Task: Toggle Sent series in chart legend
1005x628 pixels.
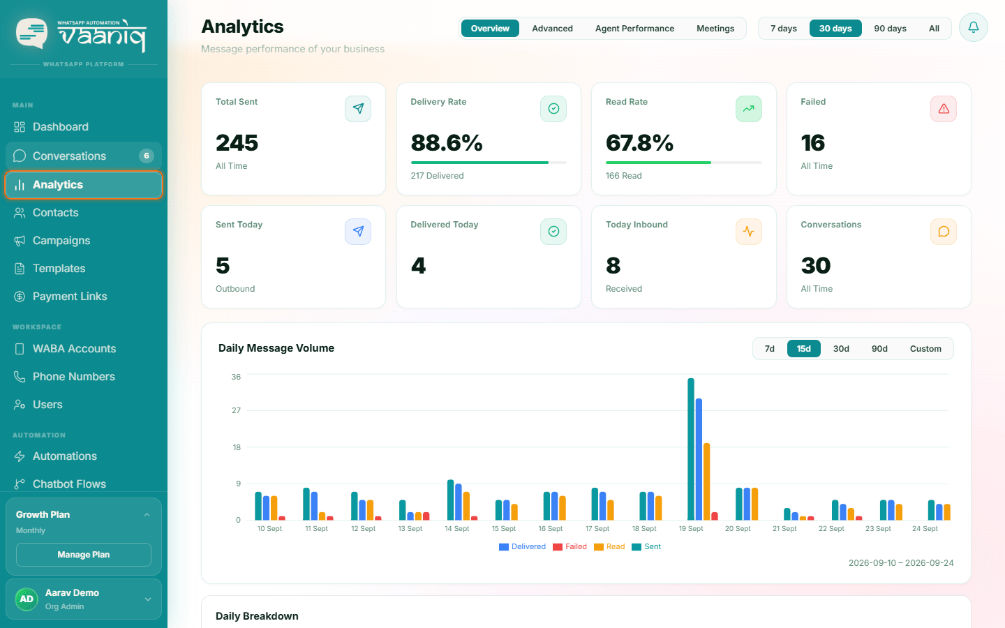Action: (x=646, y=547)
